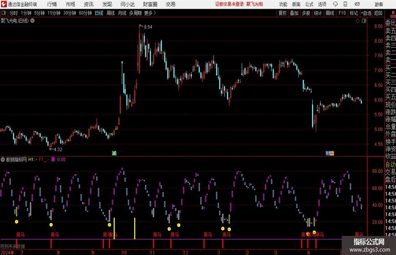Viewport: 396px width, 255px height.
Task: Switch to 分时 chart period
Action: [14, 13]
